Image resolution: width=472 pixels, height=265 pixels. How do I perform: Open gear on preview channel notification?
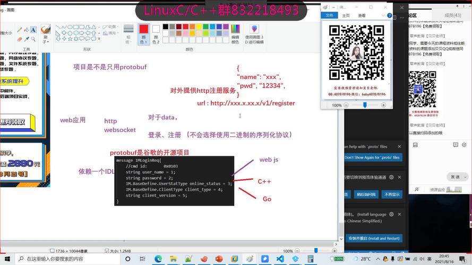tap(391, 177)
